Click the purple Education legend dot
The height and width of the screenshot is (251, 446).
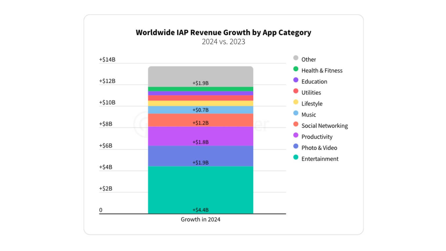click(x=296, y=80)
